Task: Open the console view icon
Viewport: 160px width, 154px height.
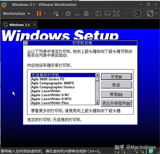Action: (138, 14)
